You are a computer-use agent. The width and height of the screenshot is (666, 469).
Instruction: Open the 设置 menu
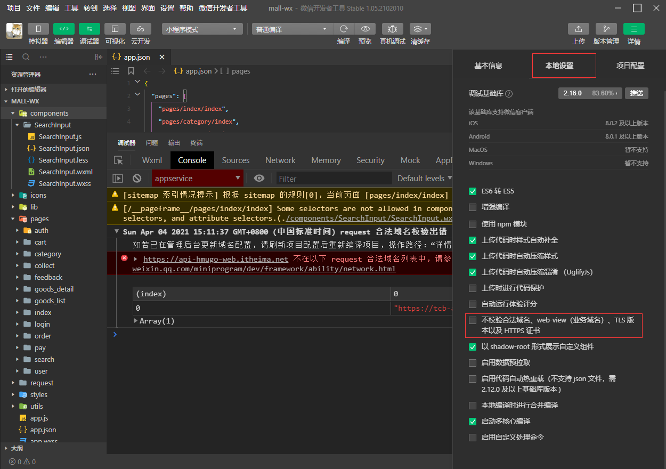(x=167, y=8)
